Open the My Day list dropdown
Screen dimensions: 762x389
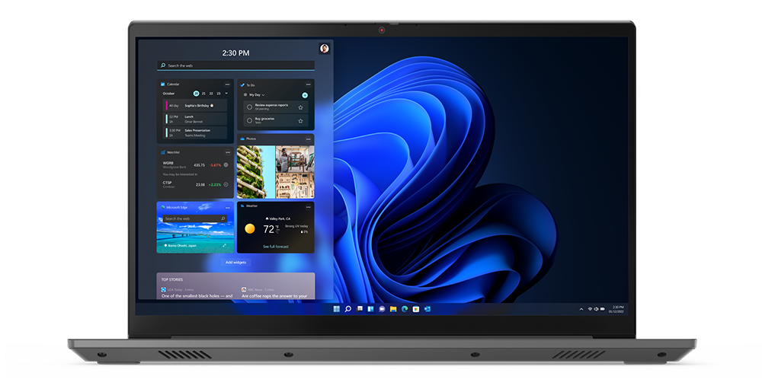point(257,94)
